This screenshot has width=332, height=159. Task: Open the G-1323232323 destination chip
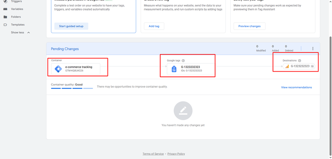[299, 66]
